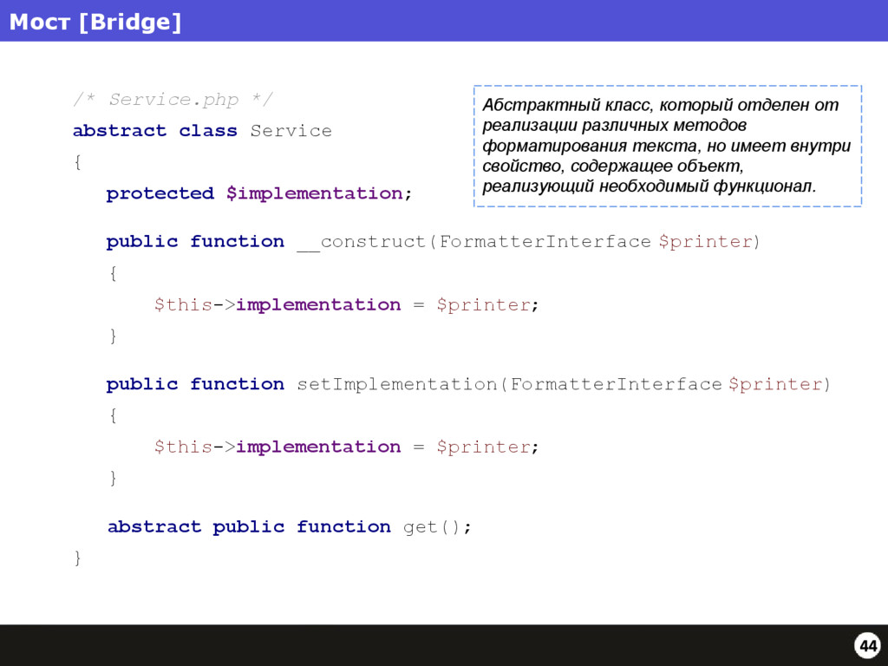Click the slide title Мост [Bridge]
Viewport: 888px width, 666px height.
(95, 22)
